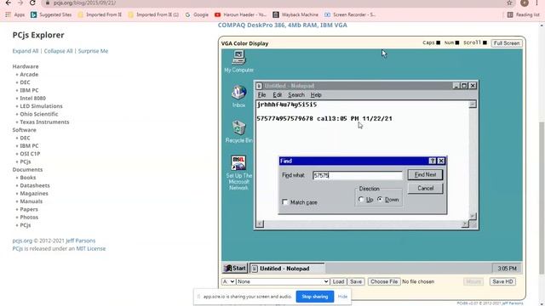Open the Inbox desktop icon

coord(238,95)
